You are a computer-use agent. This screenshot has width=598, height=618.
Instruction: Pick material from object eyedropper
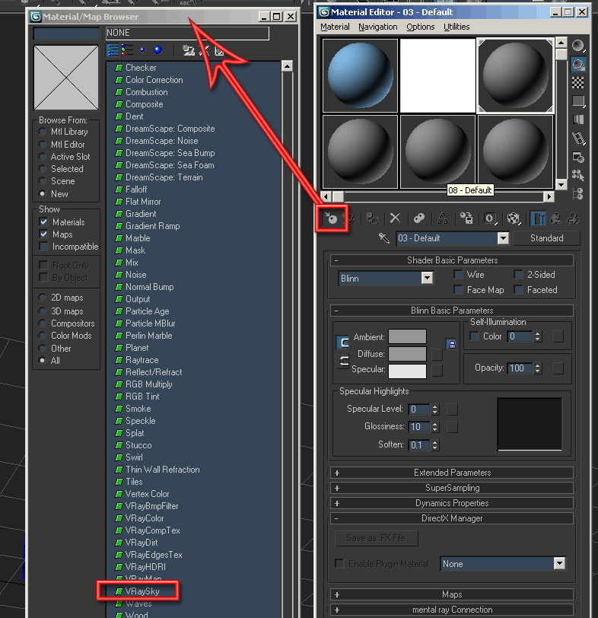(383, 238)
